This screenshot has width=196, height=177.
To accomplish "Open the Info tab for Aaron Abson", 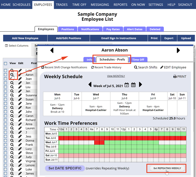I will coord(89,60).
